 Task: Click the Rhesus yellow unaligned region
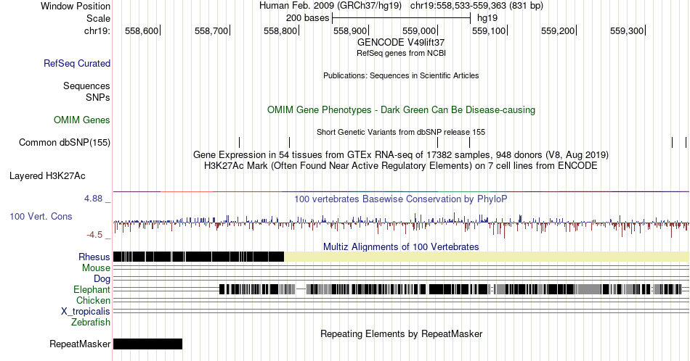click(487, 257)
